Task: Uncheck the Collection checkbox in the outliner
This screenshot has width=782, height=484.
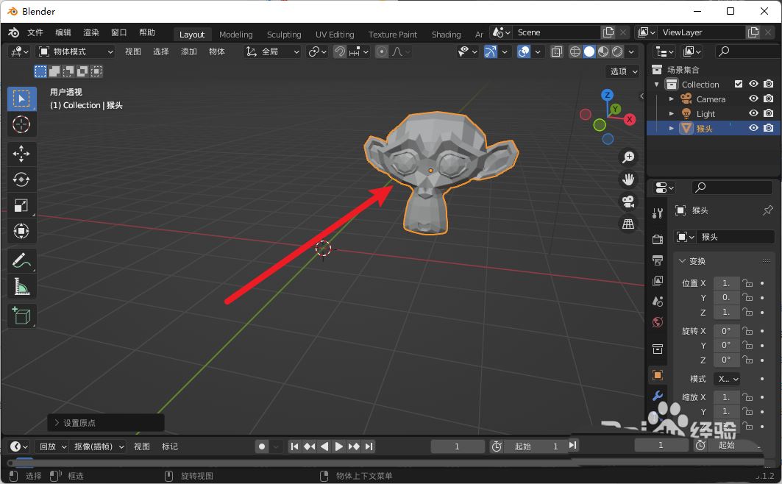Action: [x=739, y=83]
